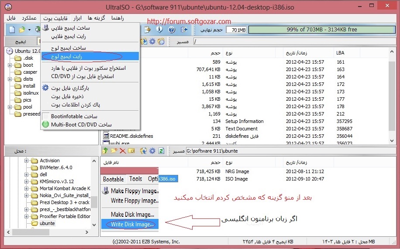This screenshot has width=400, height=249.
Task: Select the 718,425 KB NRG Image row
Action: [x=237, y=171]
